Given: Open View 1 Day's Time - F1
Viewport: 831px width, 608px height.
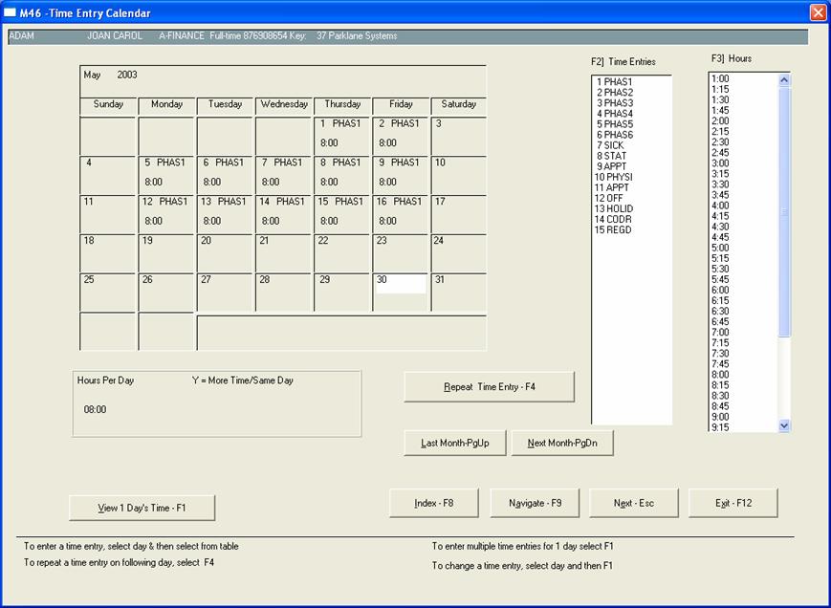Looking at the screenshot, I should 142,508.
